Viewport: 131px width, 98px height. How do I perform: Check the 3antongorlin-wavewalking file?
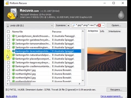click(x=8, y=47)
